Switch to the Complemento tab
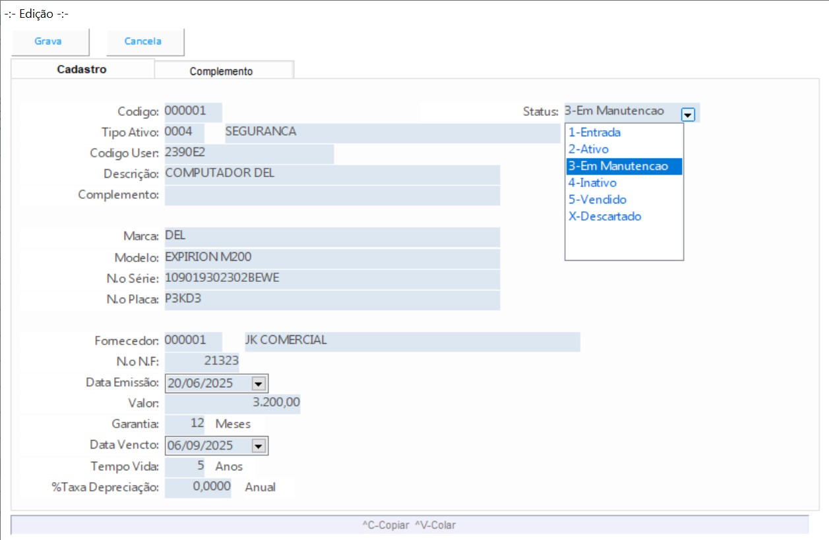This screenshot has height=540, width=829. tap(222, 71)
